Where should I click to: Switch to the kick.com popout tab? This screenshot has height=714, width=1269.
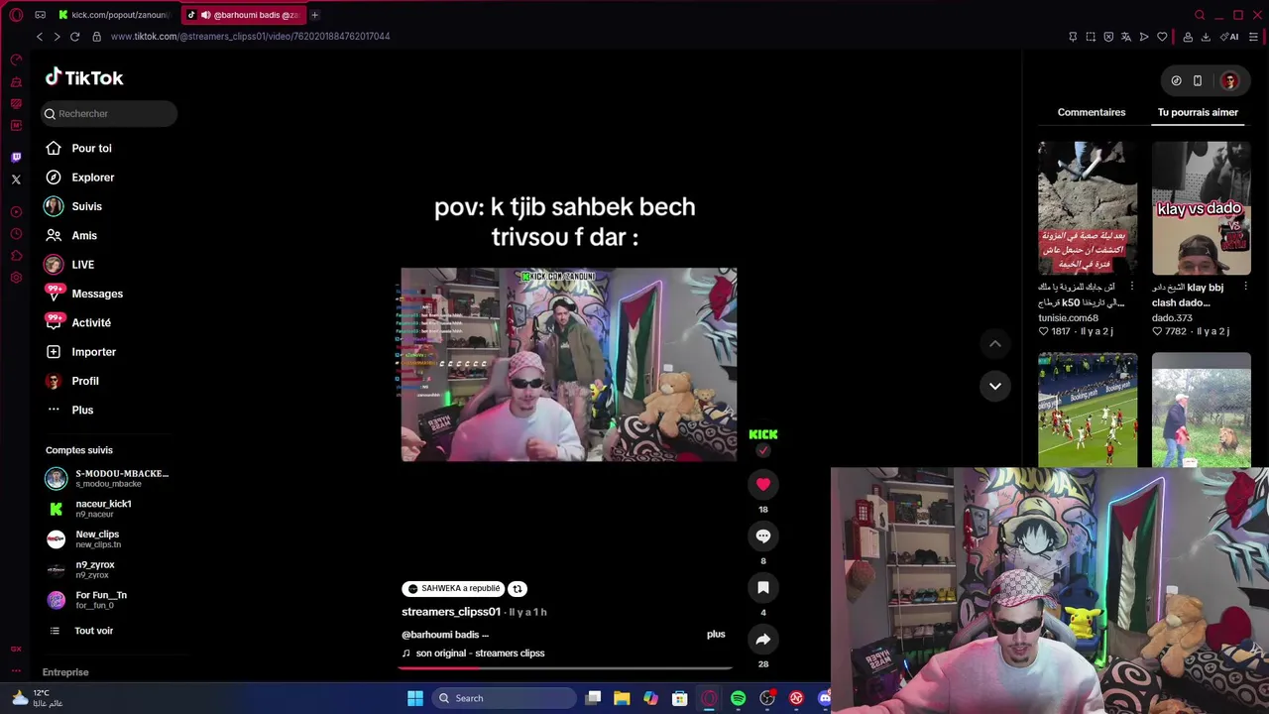point(113,15)
